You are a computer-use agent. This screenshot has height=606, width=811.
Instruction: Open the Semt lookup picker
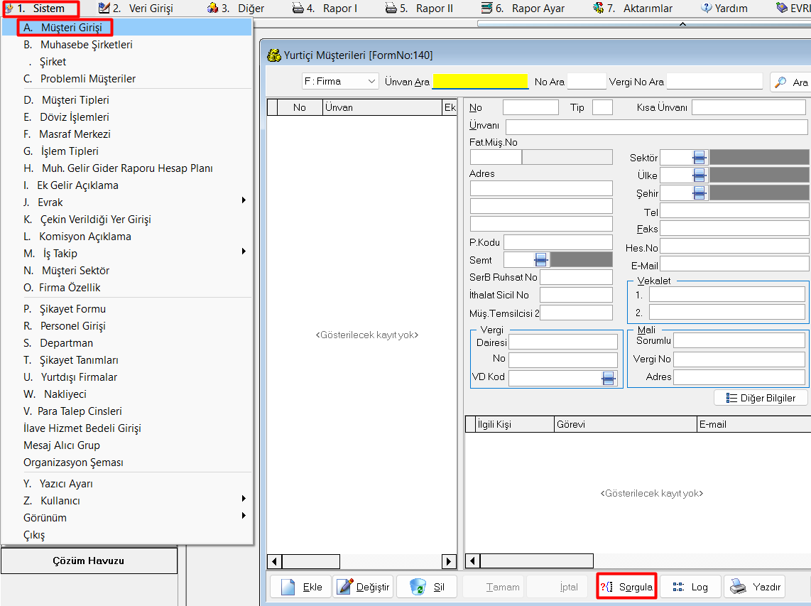click(541, 260)
